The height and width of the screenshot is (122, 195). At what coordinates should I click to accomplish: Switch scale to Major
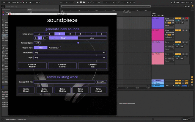coord(63,38)
